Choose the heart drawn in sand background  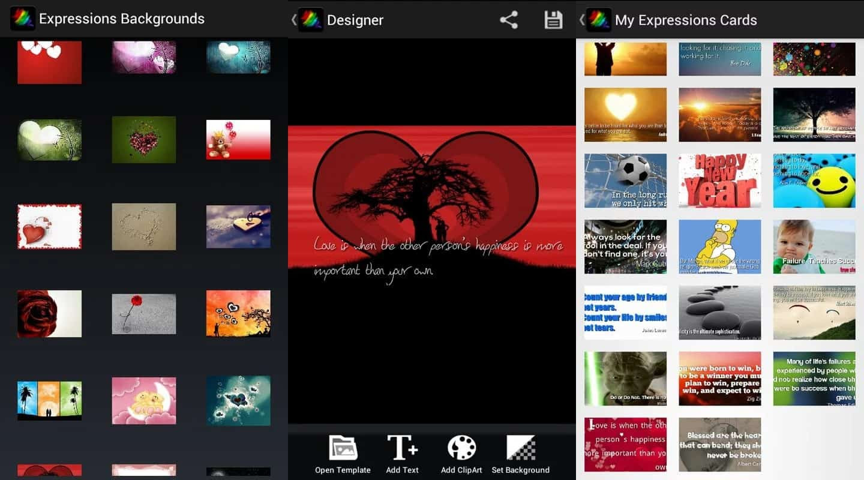[144, 226]
